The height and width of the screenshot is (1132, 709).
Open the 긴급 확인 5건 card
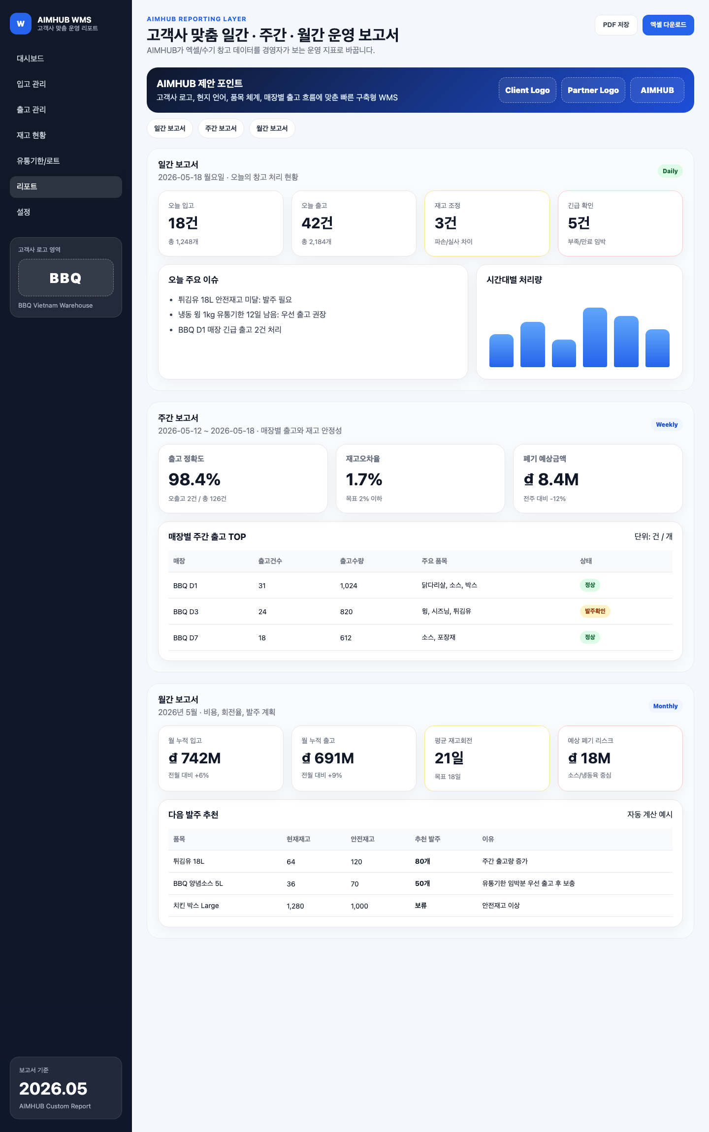[x=620, y=223]
